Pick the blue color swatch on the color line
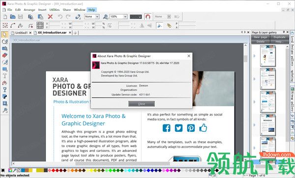Screen dimensions: 295x178 click(x=148, y=171)
